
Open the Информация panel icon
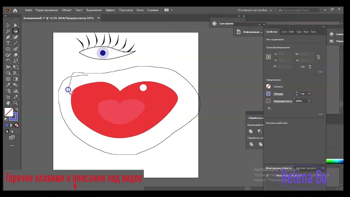[x=238, y=32]
